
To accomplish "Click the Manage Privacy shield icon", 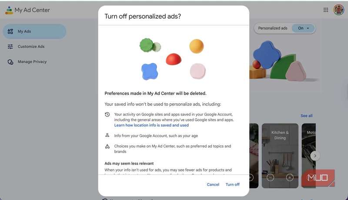I will [10, 62].
